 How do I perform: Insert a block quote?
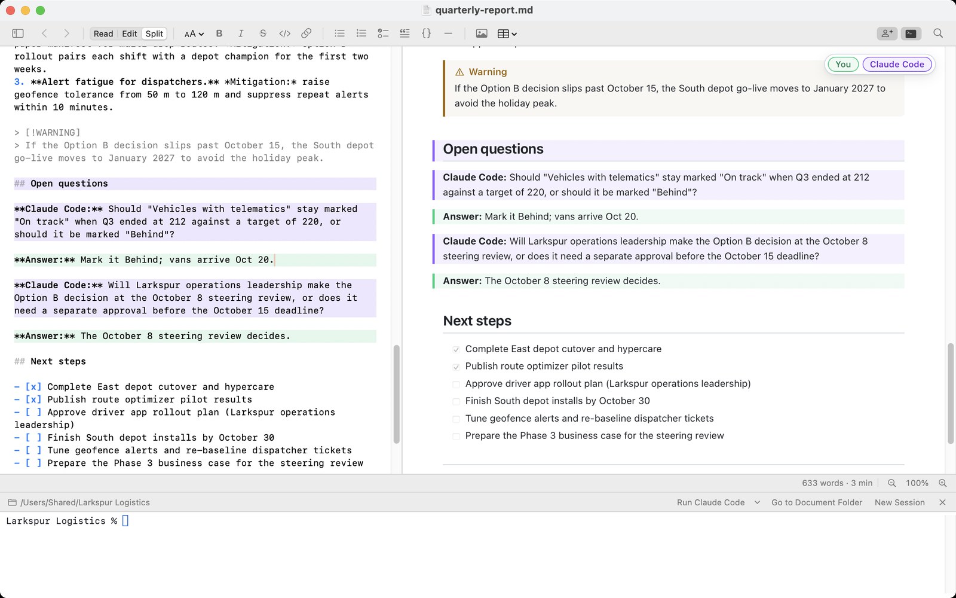[405, 33]
